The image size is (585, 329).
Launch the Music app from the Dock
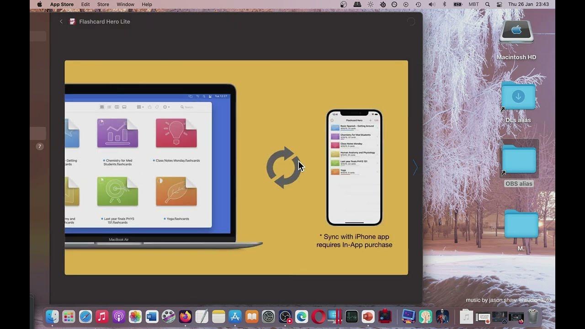point(102,316)
